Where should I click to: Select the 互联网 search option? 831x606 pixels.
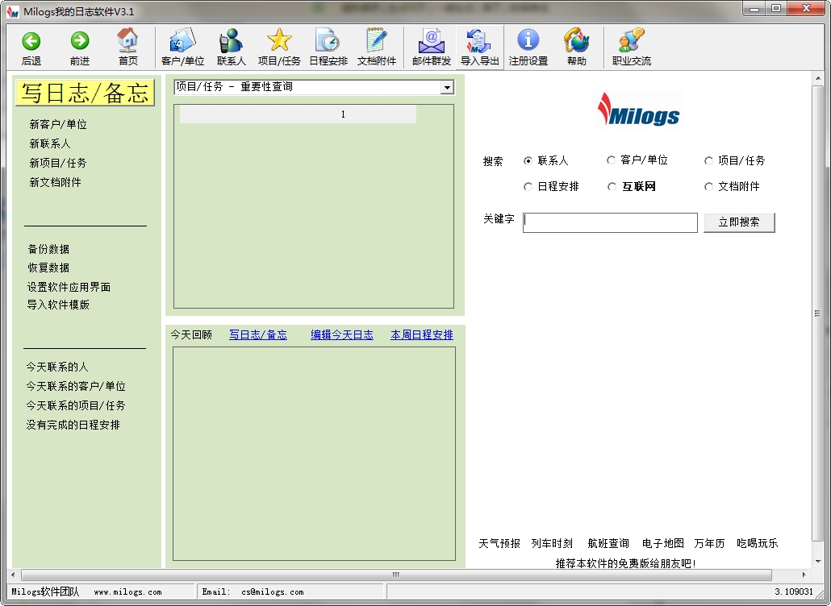click(612, 186)
